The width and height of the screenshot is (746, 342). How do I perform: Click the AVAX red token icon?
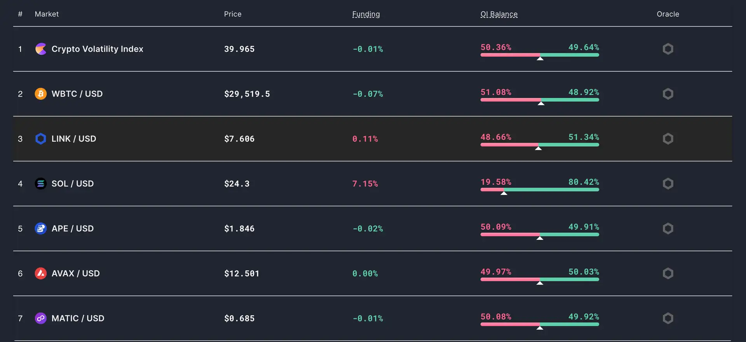41,274
